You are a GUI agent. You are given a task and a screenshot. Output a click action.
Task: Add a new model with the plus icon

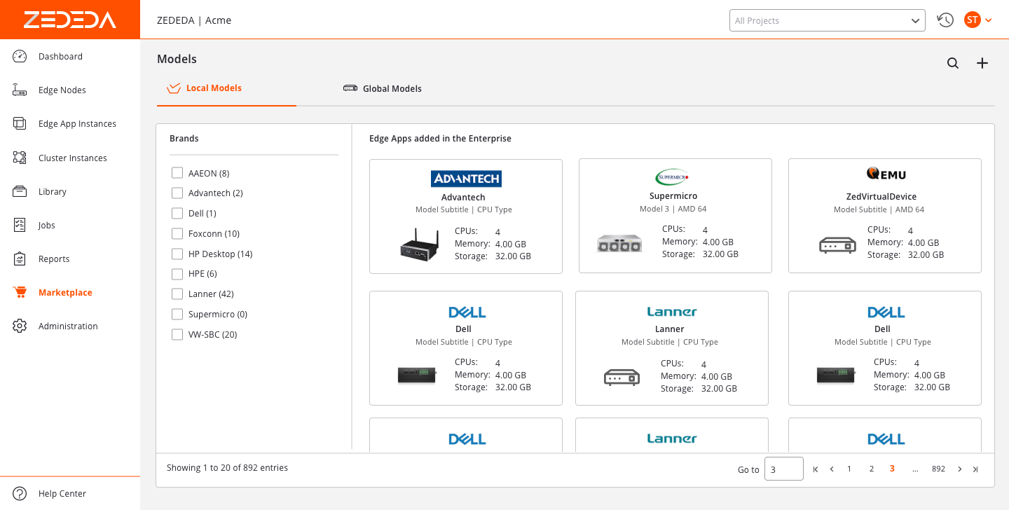(982, 63)
